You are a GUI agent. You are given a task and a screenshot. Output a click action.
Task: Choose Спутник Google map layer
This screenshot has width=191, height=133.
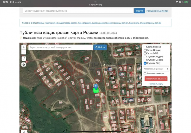(145, 60)
